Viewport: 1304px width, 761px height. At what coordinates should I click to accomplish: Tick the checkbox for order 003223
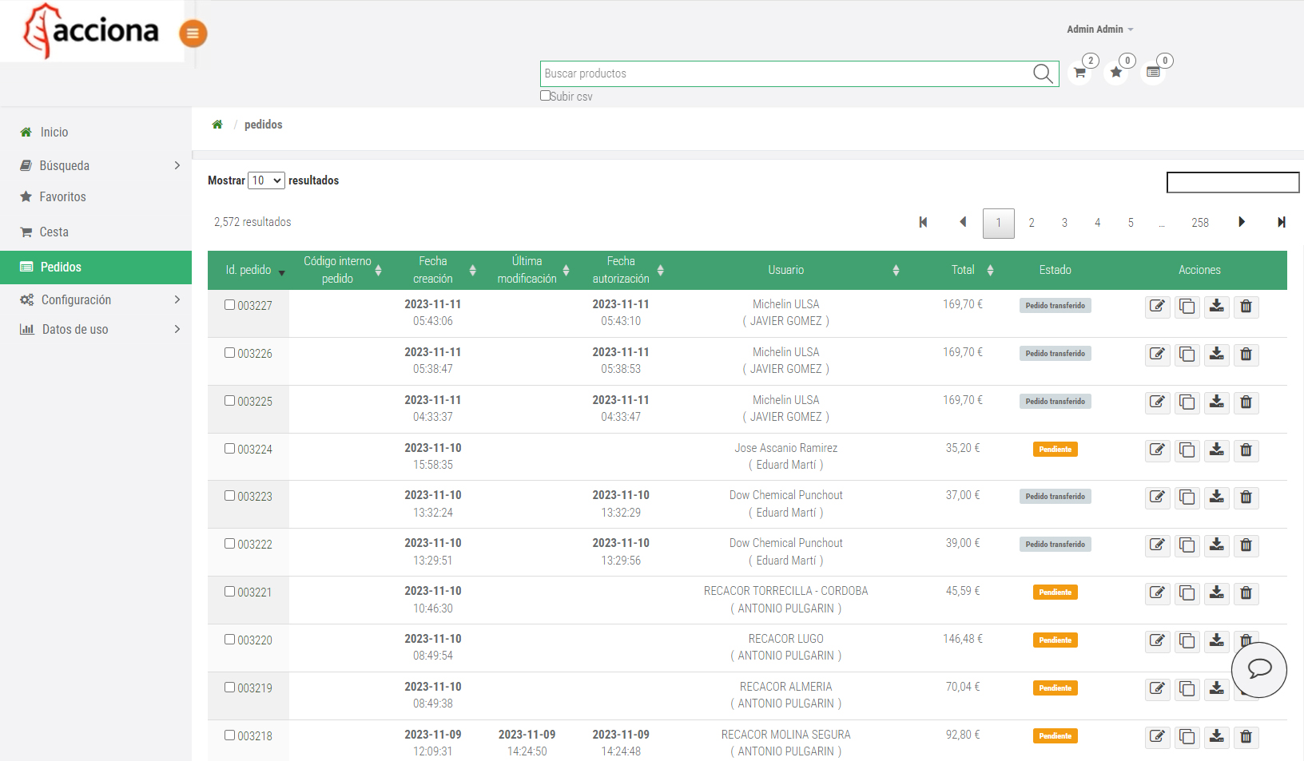[230, 496]
